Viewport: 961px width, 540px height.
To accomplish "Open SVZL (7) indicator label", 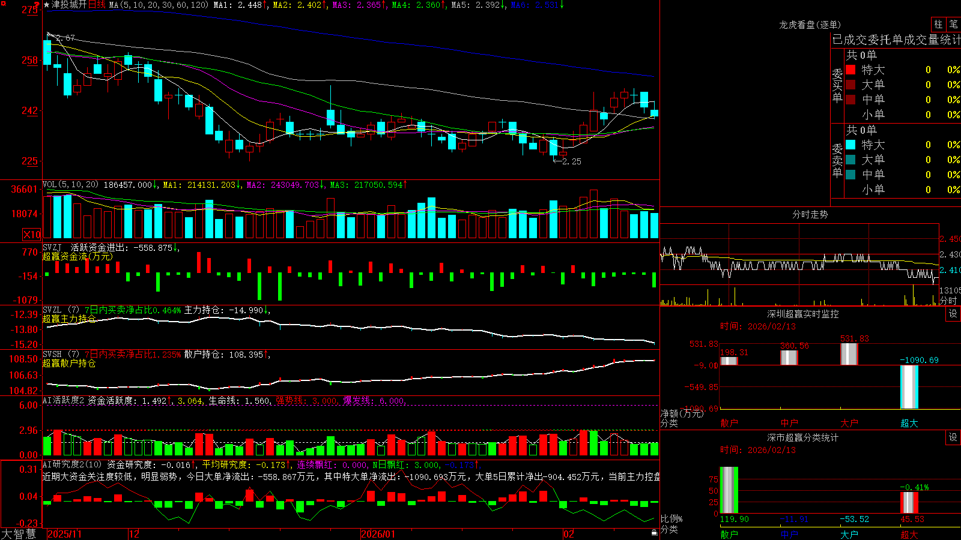I will (x=61, y=310).
